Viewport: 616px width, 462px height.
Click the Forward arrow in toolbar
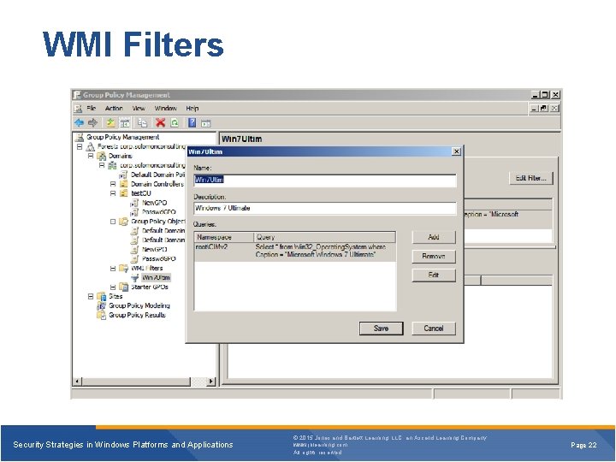point(92,123)
